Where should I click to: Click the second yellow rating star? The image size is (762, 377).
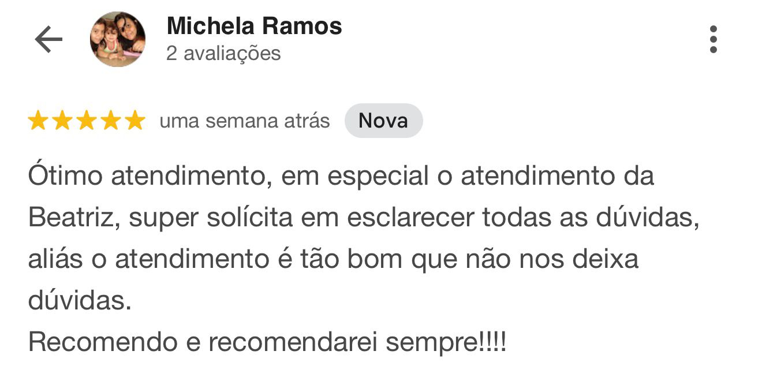(x=62, y=121)
